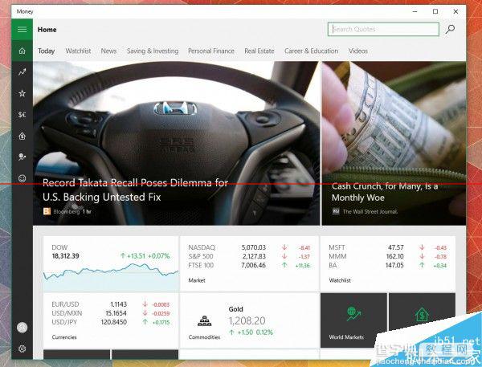Viewport: 482px width, 367px height.
Task: Click the Market tile label
Action: tap(197, 280)
